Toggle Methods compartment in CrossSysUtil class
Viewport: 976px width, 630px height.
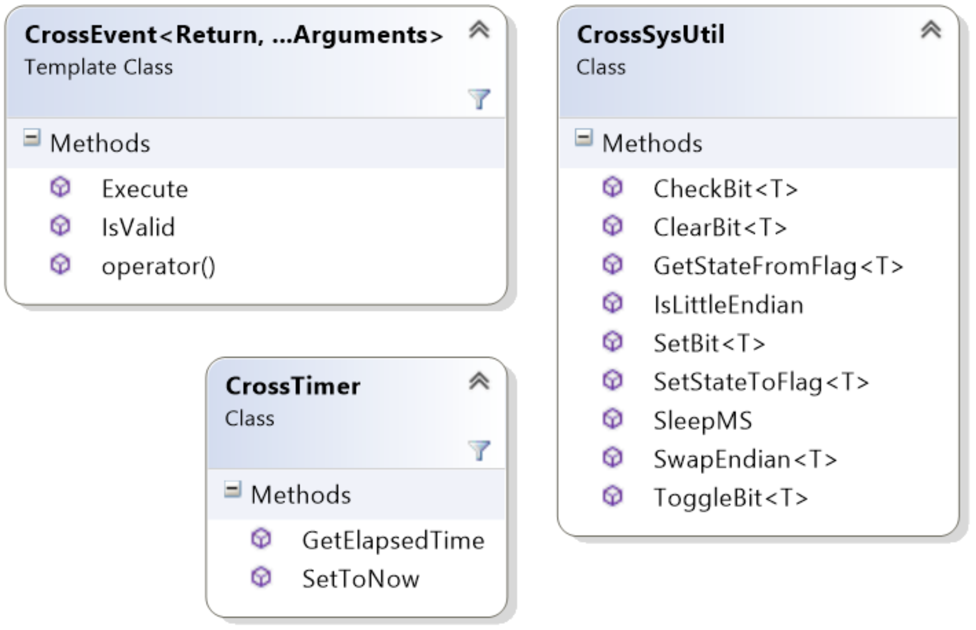583,138
